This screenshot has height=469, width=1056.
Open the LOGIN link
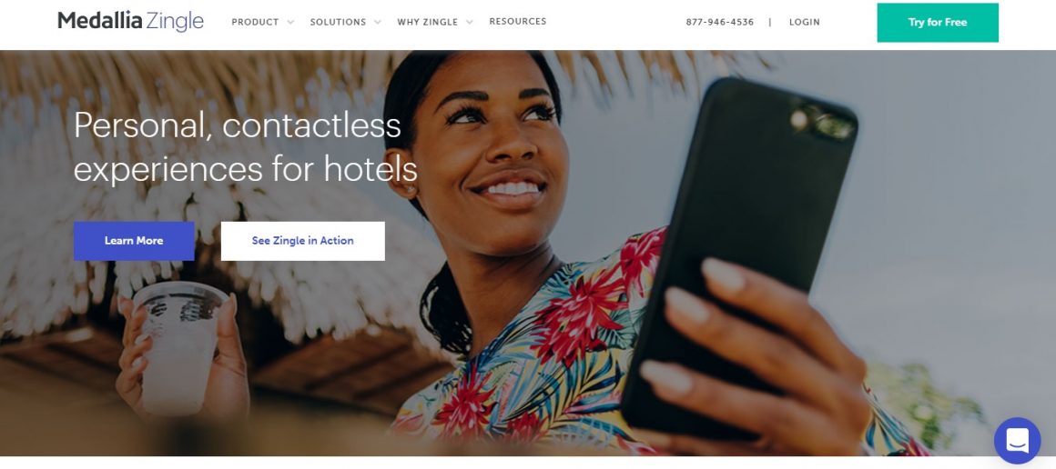pyautogui.click(x=804, y=22)
